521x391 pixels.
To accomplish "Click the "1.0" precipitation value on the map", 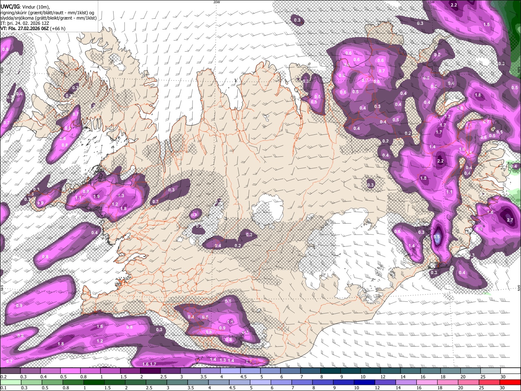I will pos(462,149).
